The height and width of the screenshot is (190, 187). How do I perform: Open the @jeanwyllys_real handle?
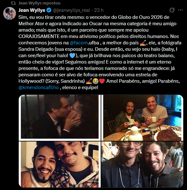point(71,10)
